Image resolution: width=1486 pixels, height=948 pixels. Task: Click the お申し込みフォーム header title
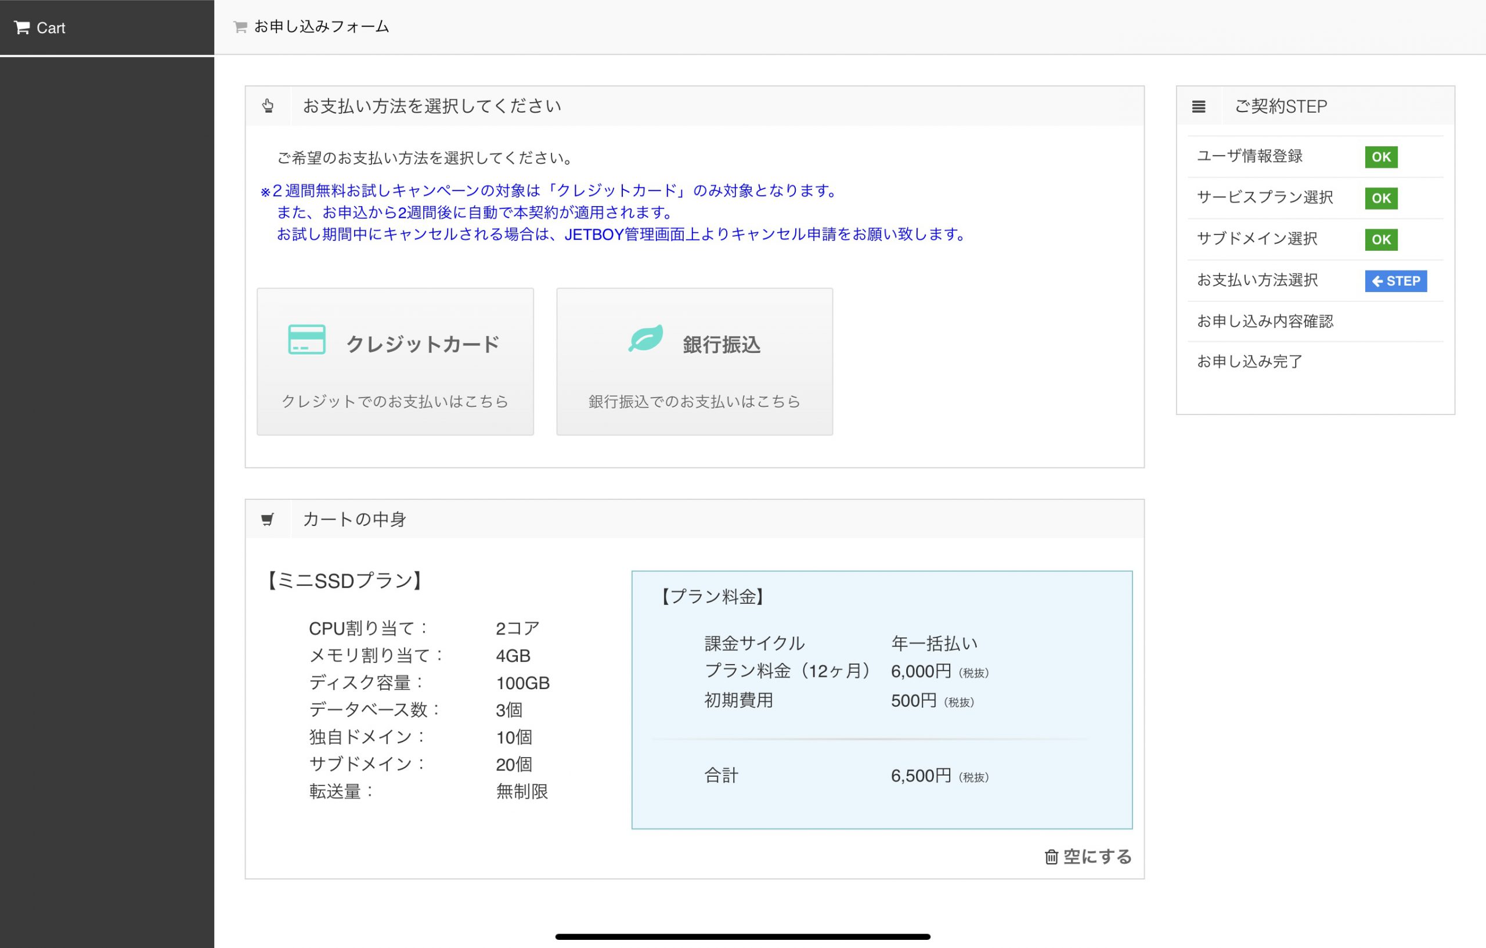[x=322, y=27]
